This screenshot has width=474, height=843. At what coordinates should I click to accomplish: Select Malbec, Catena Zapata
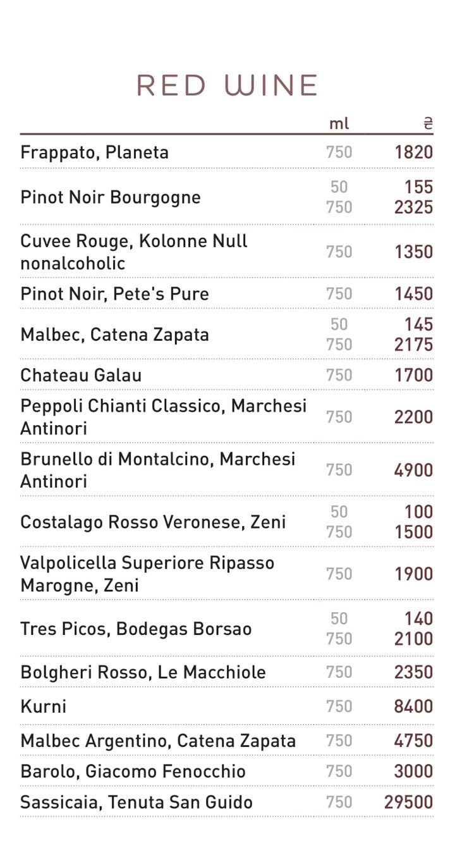(226, 334)
